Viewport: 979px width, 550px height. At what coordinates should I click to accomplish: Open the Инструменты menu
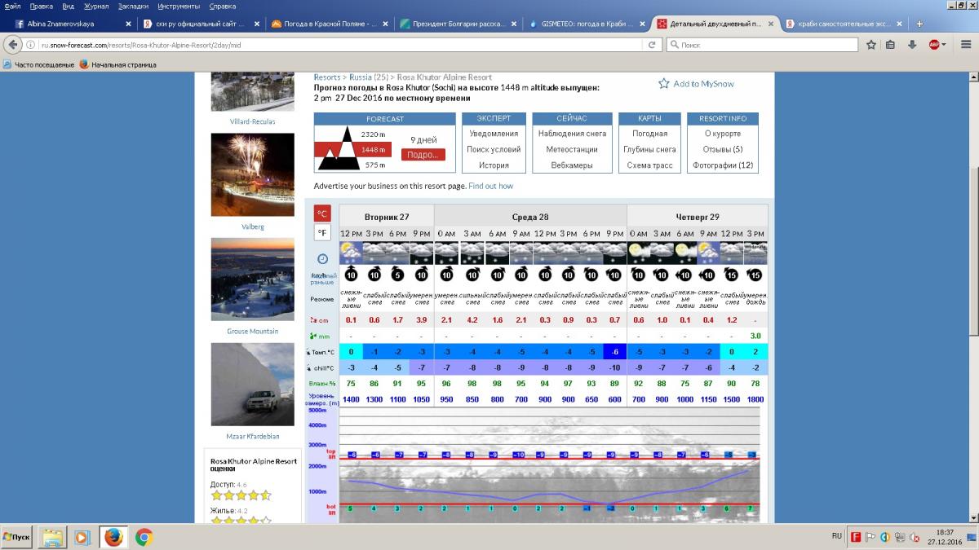tap(178, 6)
